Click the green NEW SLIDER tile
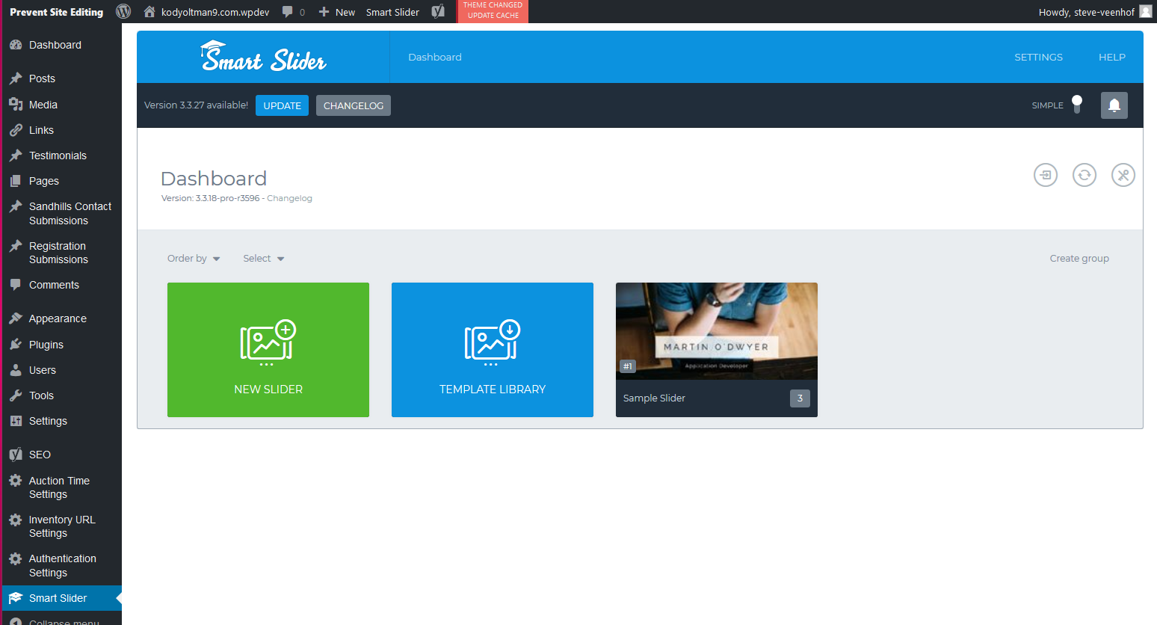The width and height of the screenshot is (1157, 625). [268, 350]
